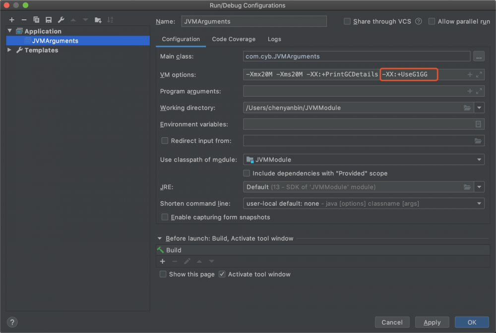Browse for the working directory folder
Image resolution: width=496 pixels, height=333 pixels.
tap(467, 108)
